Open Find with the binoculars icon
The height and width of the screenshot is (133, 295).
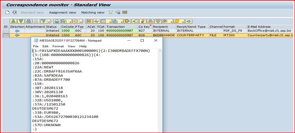click(x=29, y=21)
